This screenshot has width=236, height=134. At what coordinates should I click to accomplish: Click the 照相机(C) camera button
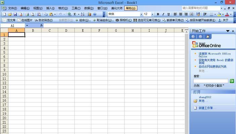pyautogui.click(x=124, y=20)
